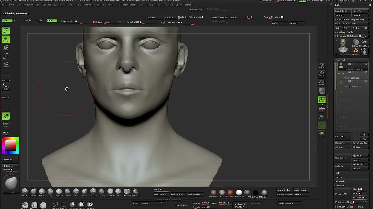Pick the SimpleBrush tool thumbnail

[x=356, y=51]
